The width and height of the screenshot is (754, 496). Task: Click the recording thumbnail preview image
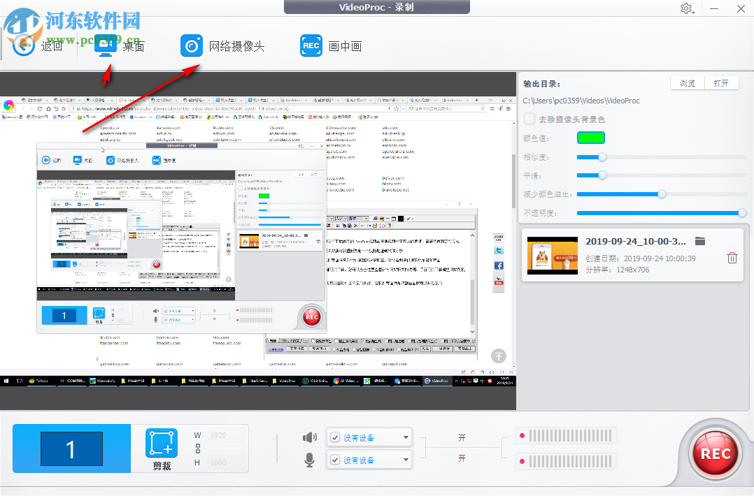[x=552, y=255]
